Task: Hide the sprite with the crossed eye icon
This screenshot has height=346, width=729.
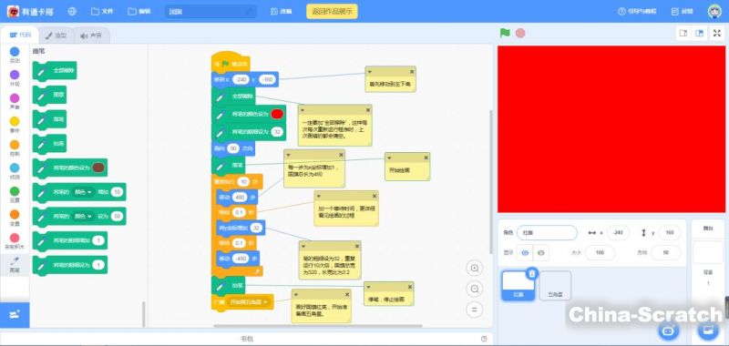Action: (x=540, y=252)
